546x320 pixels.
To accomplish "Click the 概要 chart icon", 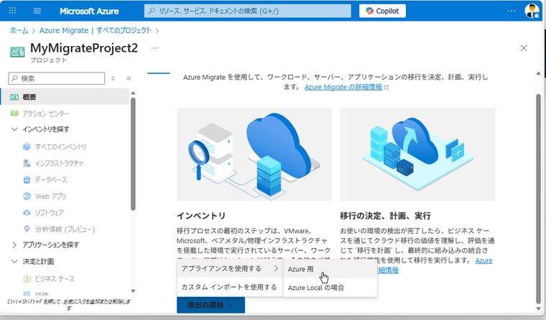I will pyautogui.click(x=14, y=97).
